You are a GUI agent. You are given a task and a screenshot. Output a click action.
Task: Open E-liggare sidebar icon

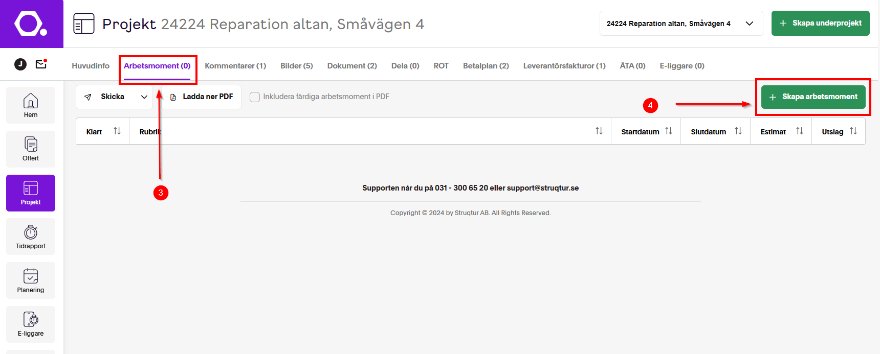point(31,324)
